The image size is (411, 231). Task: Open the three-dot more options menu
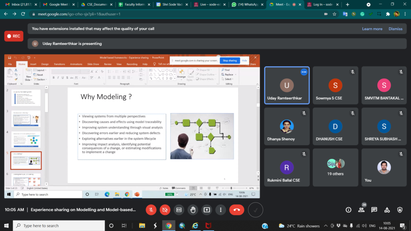(221, 209)
